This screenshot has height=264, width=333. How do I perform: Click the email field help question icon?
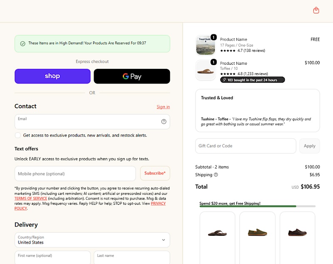(x=164, y=122)
